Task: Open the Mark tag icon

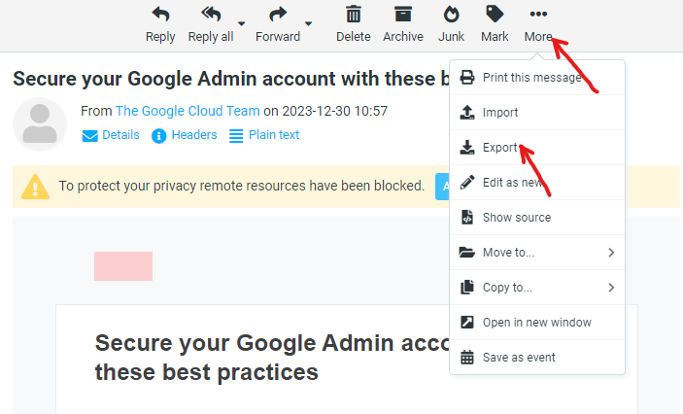Action: (x=495, y=15)
